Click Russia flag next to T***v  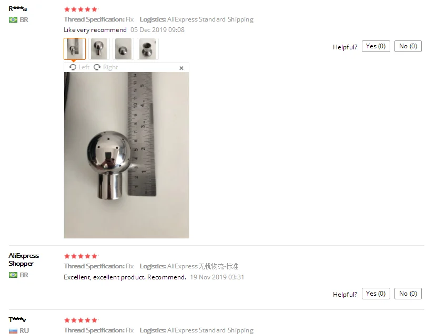[x=13, y=330]
